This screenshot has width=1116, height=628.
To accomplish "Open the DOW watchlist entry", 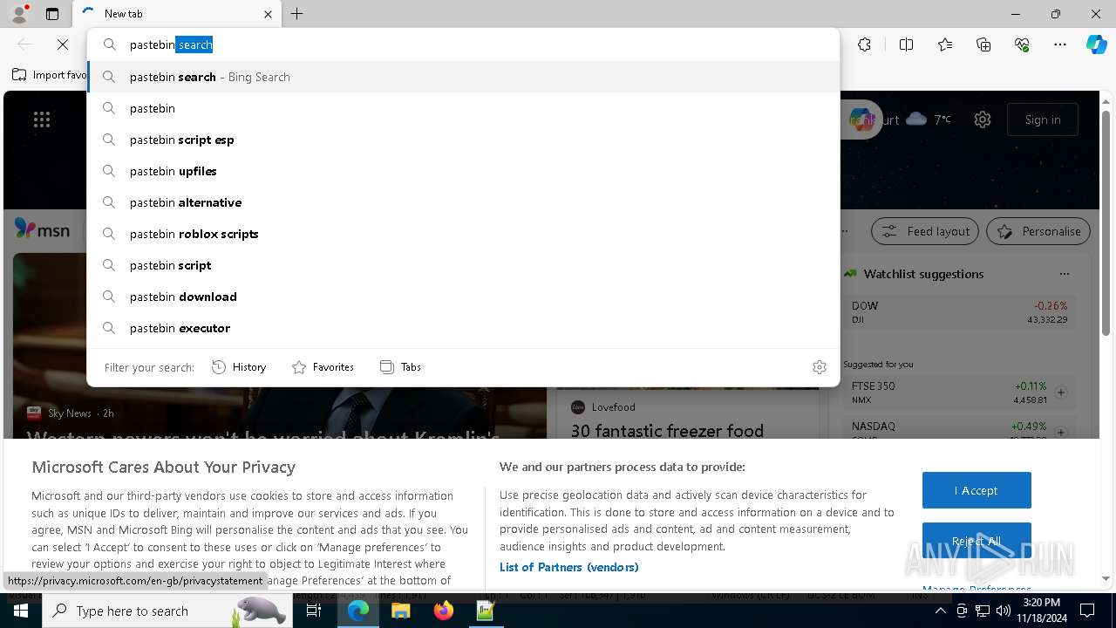I will [959, 312].
